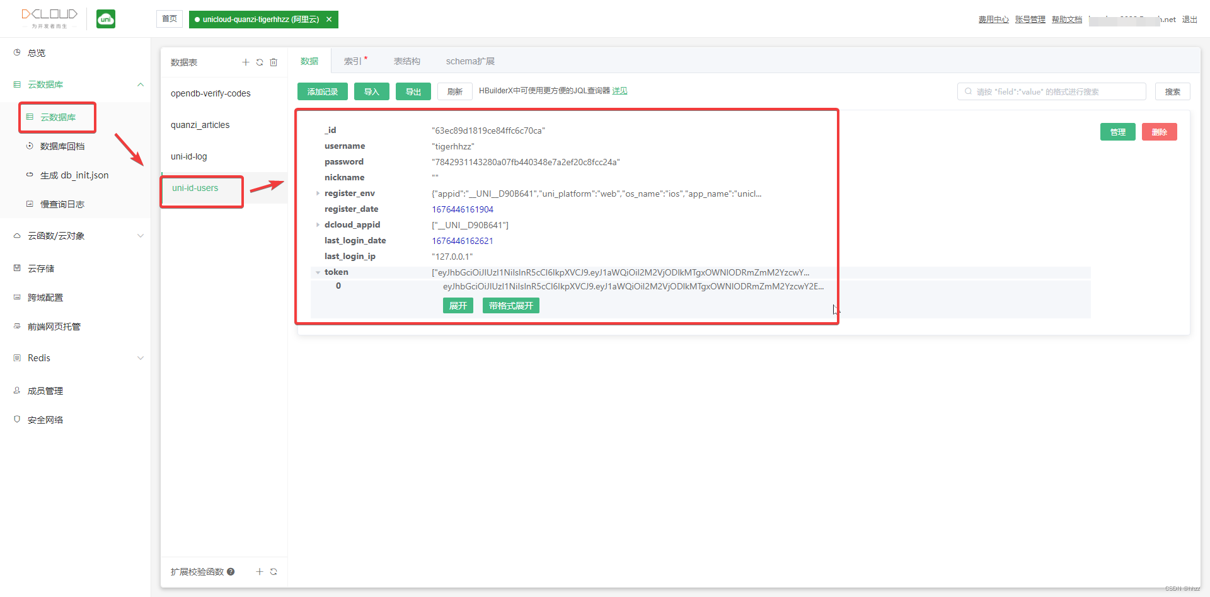Screen dimensions: 1210x597
Task: Expand dcloud_appid field
Action: tap(318, 225)
